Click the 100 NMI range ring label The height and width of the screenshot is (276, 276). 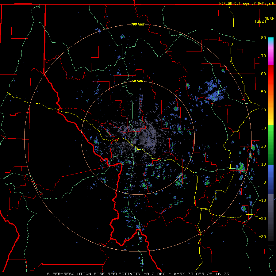click(138, 24)
